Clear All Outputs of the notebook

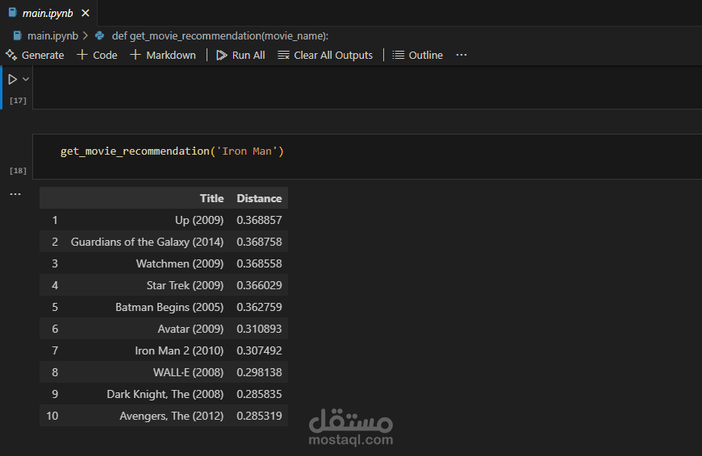325,55
